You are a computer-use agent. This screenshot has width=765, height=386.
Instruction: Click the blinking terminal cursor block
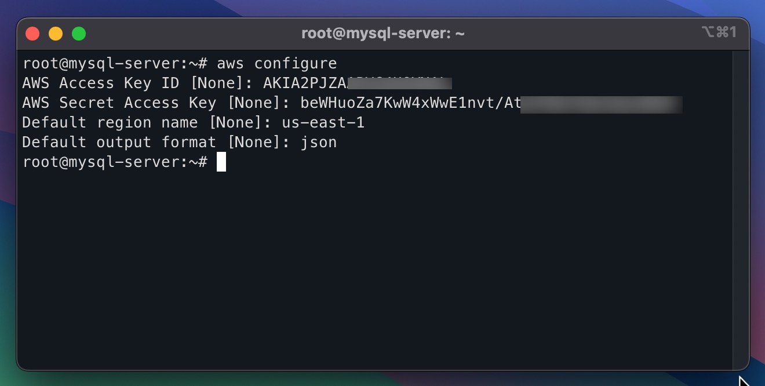tap(221, 162)
